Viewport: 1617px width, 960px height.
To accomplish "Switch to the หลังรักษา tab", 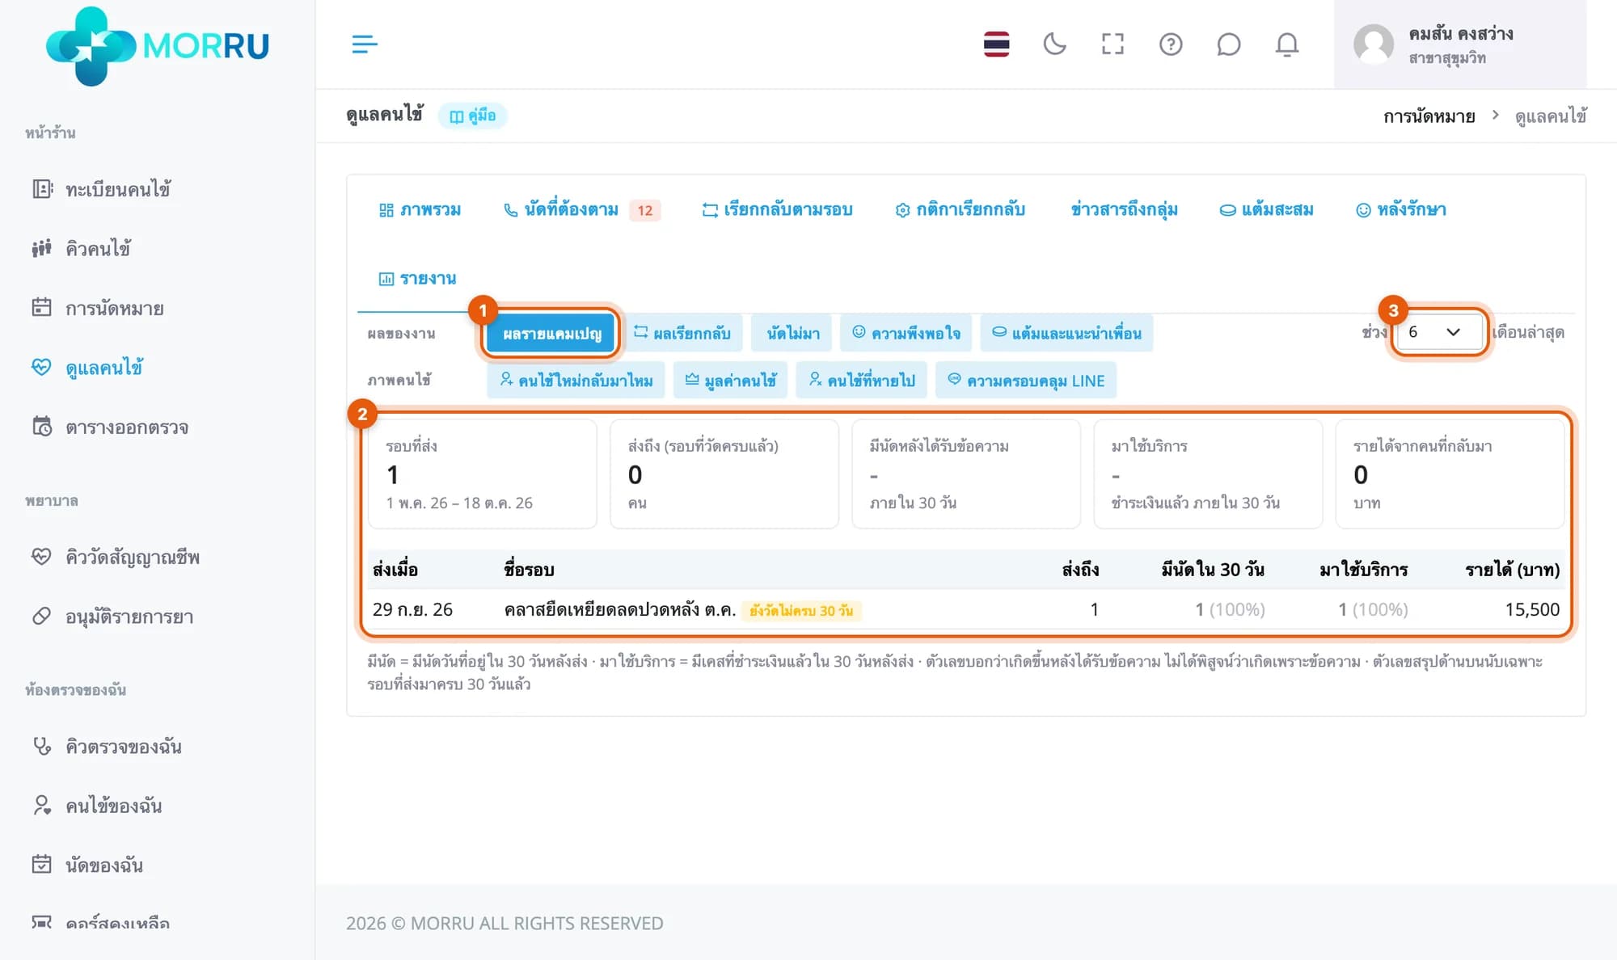I will click(1401, 210).
